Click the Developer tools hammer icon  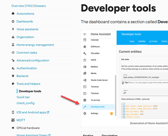tap(85, 107)
